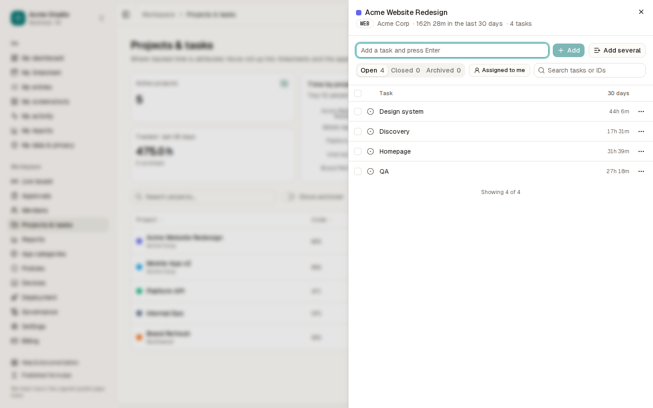The height and width of the screenshot is (408, 653).
Task: Click the Acme Corp client name
Action: (x=393, y=24)
